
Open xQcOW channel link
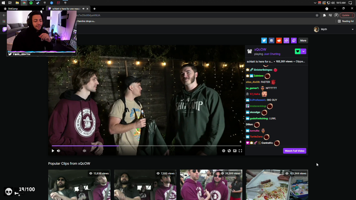(x=260, y=49)
